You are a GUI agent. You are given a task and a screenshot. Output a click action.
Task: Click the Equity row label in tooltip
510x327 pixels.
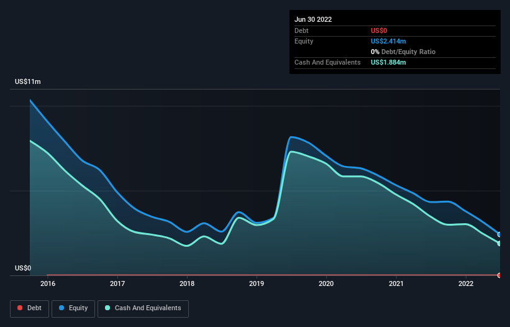(304, 41)
